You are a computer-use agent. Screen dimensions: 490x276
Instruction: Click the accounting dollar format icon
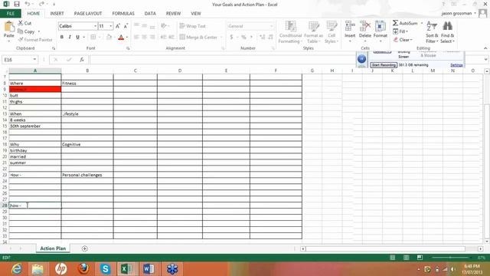(x=231, y=38)
